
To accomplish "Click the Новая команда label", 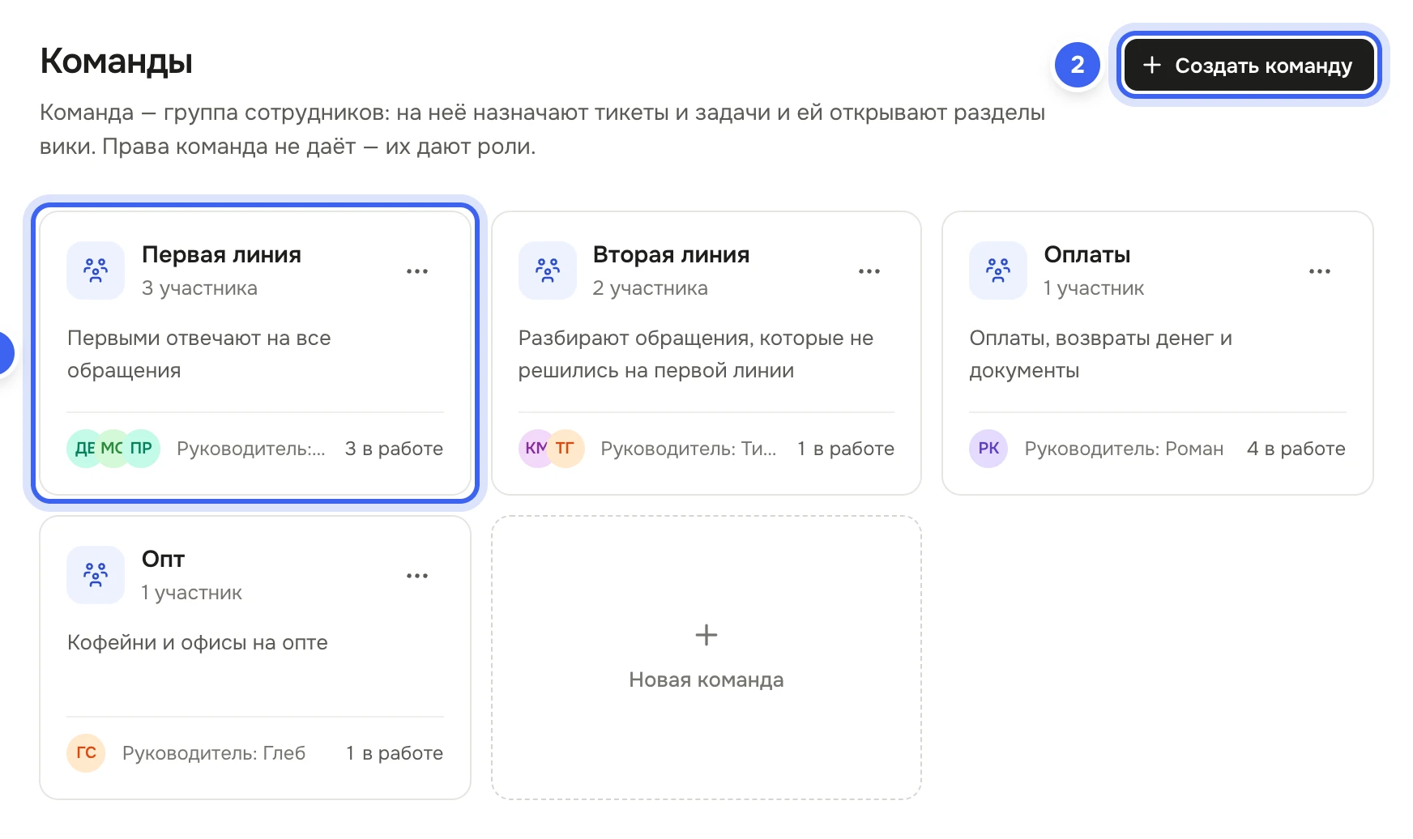I will [706, 679].
